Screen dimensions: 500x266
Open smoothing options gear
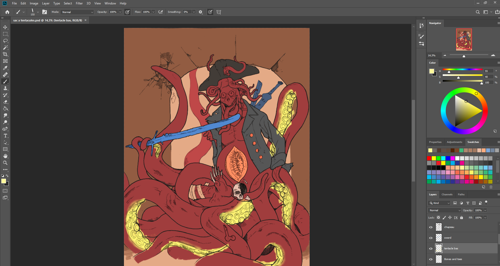(x=201, y=12)
